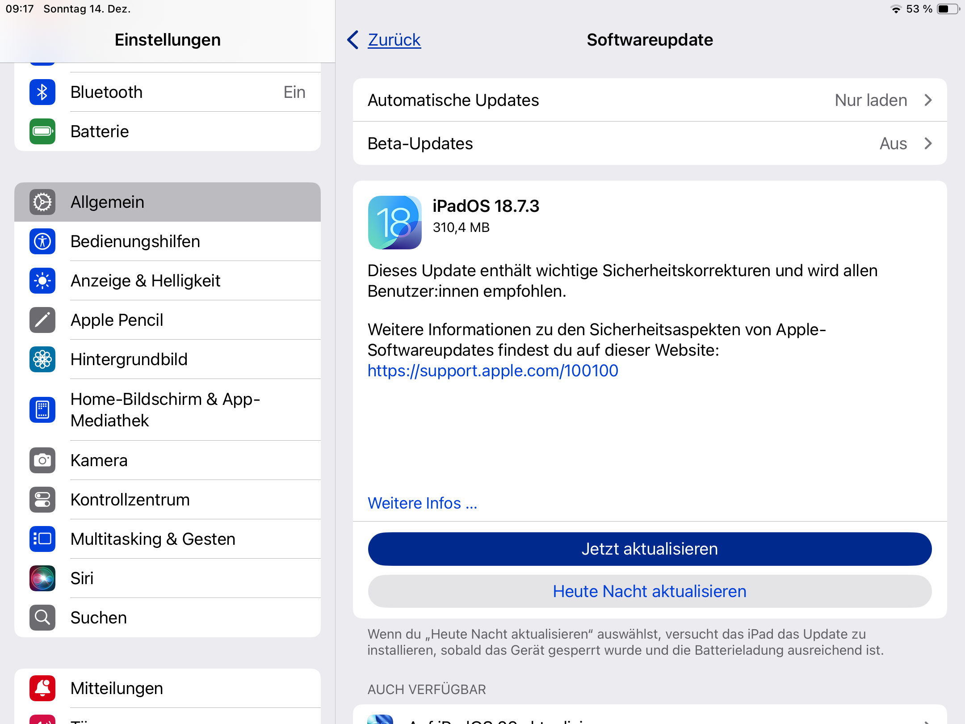Tap the Siri icon

click(x=42, y=578)
